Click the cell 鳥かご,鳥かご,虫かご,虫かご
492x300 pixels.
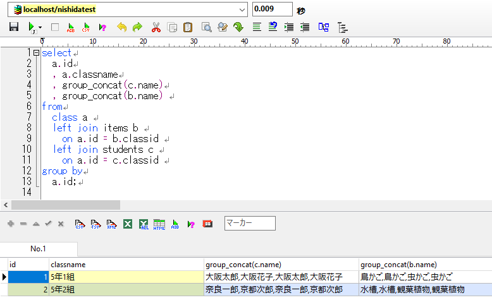tap(426, 277)
